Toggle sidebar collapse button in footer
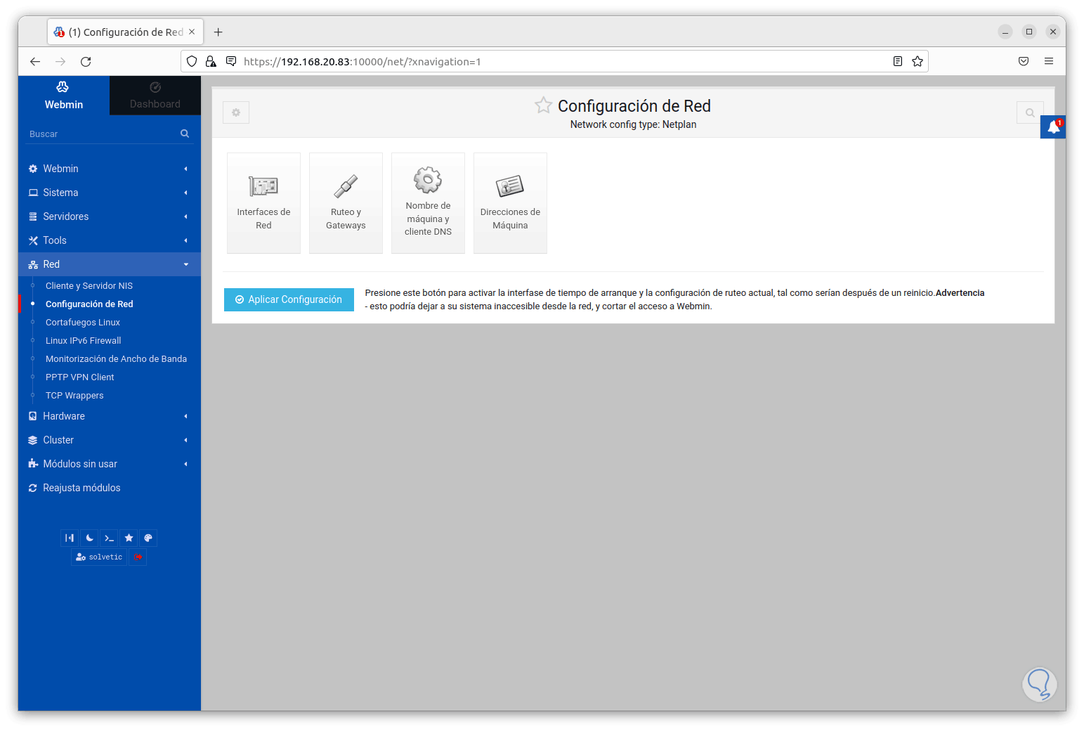The image size is (1084, 731). [70, 538]
